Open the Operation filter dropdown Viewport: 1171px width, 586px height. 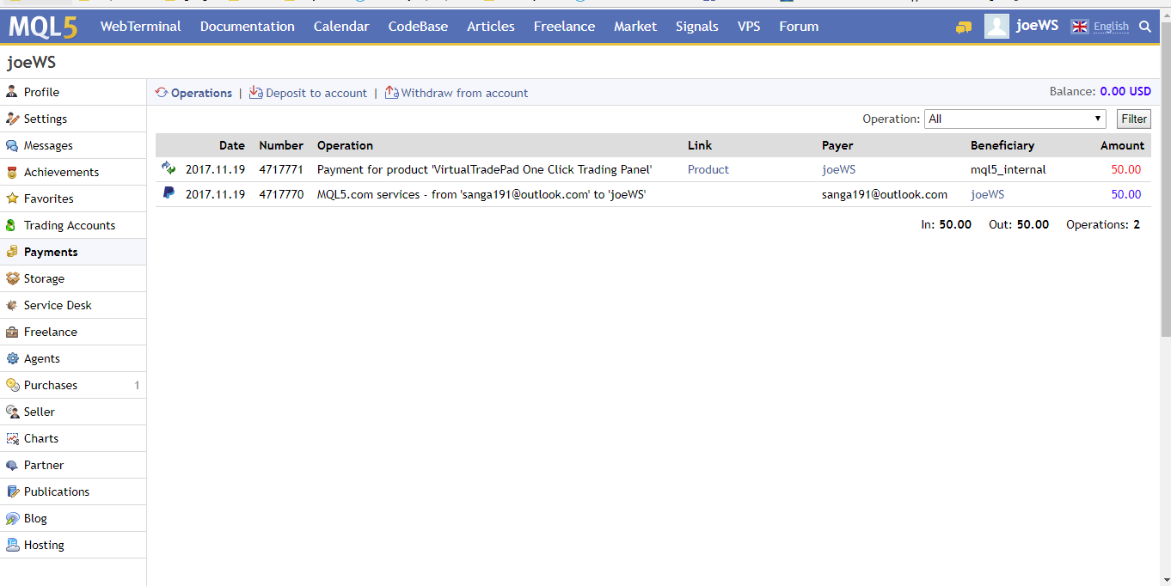pyautogui.click(x=1015, y=119)
